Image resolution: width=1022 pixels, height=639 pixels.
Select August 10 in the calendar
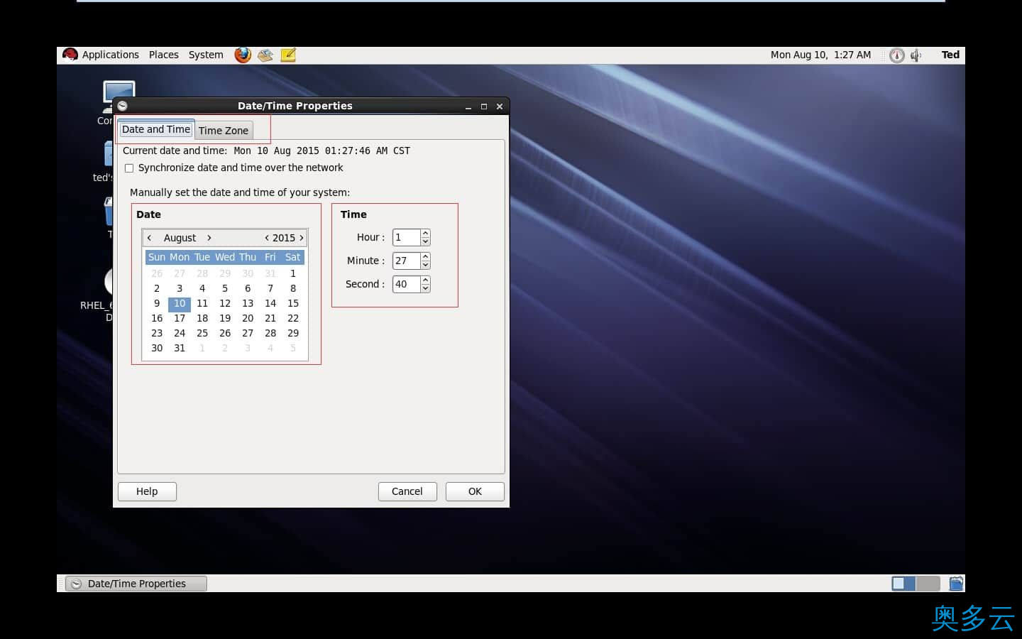coord(180,303)
